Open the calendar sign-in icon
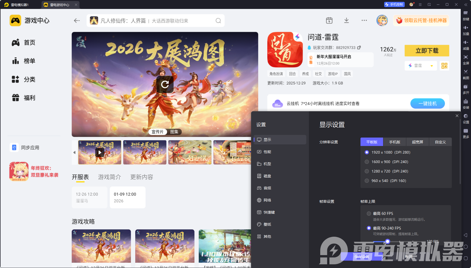471x268 pixels. point(329,21)
